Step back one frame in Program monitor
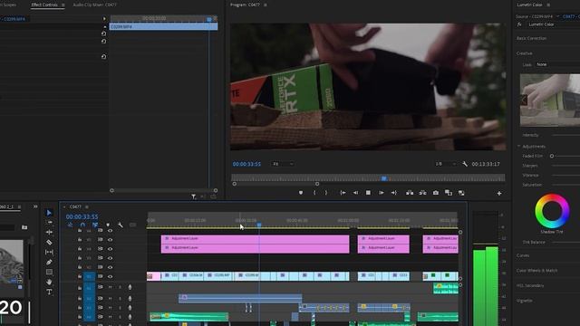This screenshot has width=580, height=326. [x=355, y=193]
